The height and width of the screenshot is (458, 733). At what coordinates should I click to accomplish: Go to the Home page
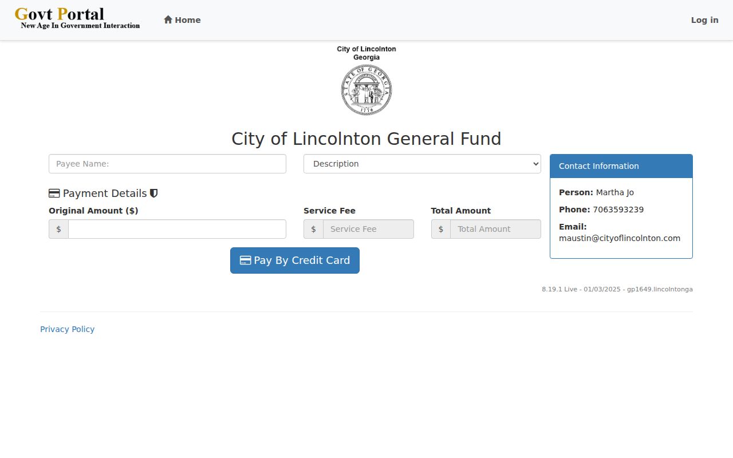pos(182,20)
